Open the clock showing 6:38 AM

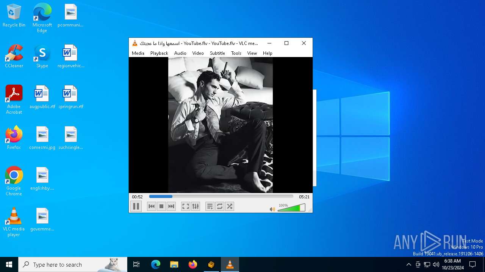pyautogui.click(x=452, y=264)
